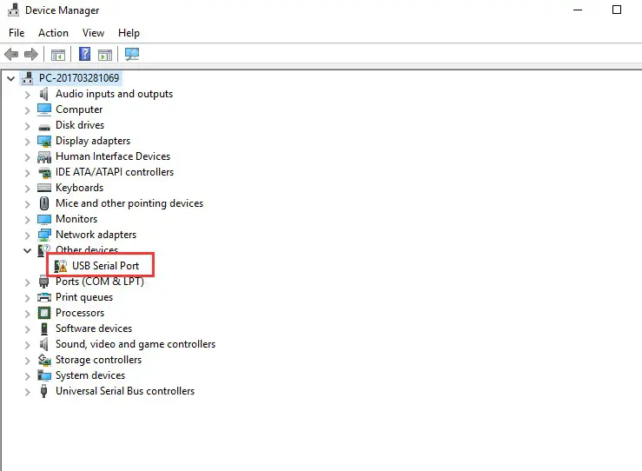The height and width of the screenshot is (471, 642).
Task: Expand Human Interface Devices arrow
Action: 28,157
